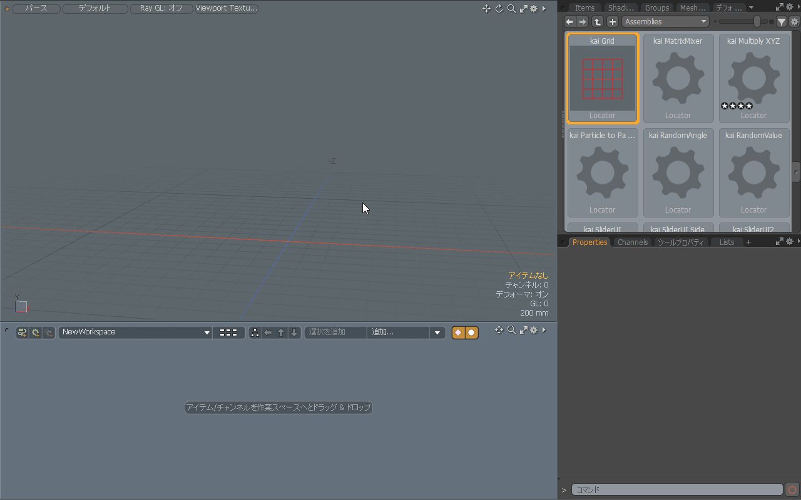Click the 3D viewport zoom magnifier icon

click(x=511, y=8)
